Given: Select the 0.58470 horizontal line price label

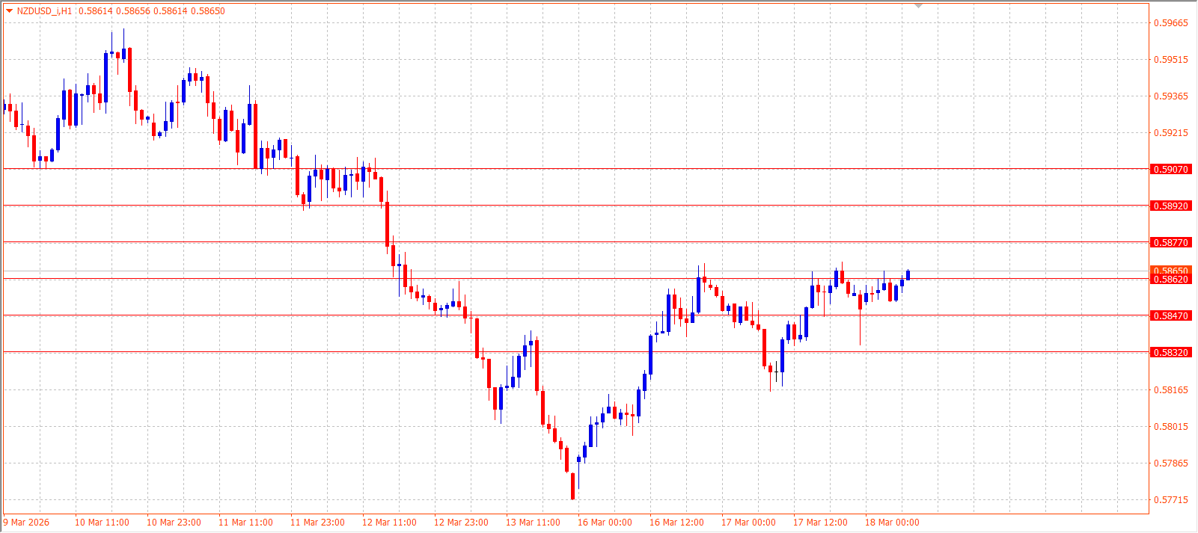Looking at the screenshot, I should [x=1170, y=316].
